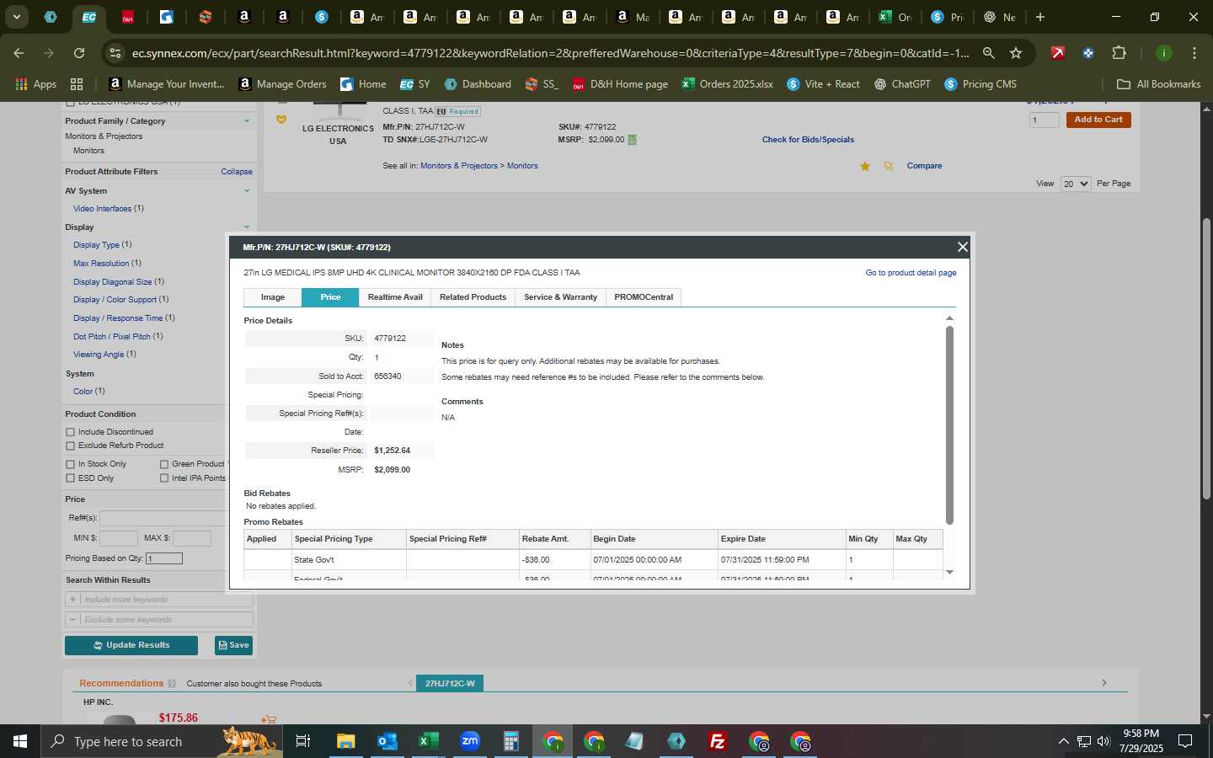Open the tab search dropdown in Chrome

click(16, 17)
